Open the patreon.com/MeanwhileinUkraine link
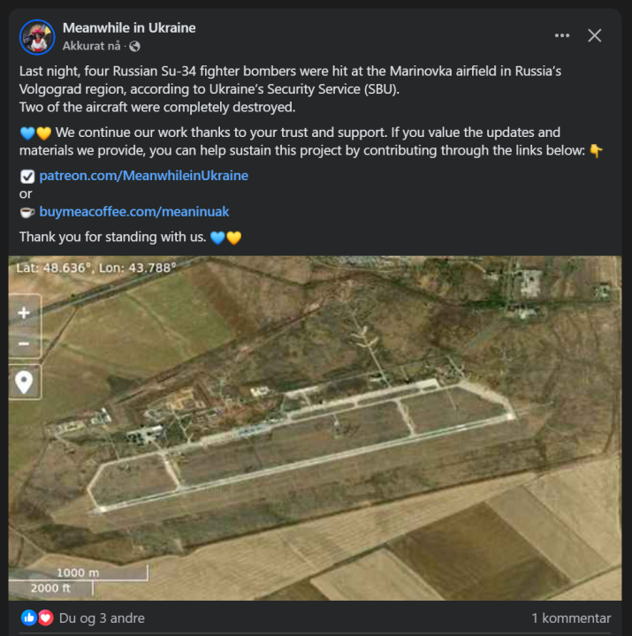632x636 pixels. click(143, 176)
